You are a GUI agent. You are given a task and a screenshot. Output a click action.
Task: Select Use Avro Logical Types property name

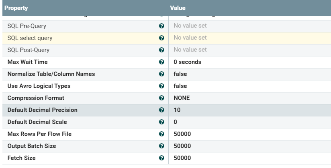click(x=39, y=86)
